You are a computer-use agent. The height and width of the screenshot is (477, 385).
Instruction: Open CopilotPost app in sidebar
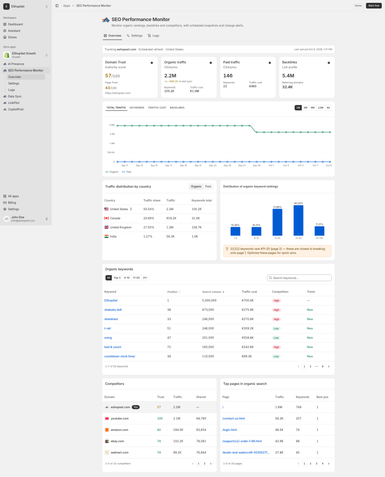pyautogui.click(x=15, y=109)
